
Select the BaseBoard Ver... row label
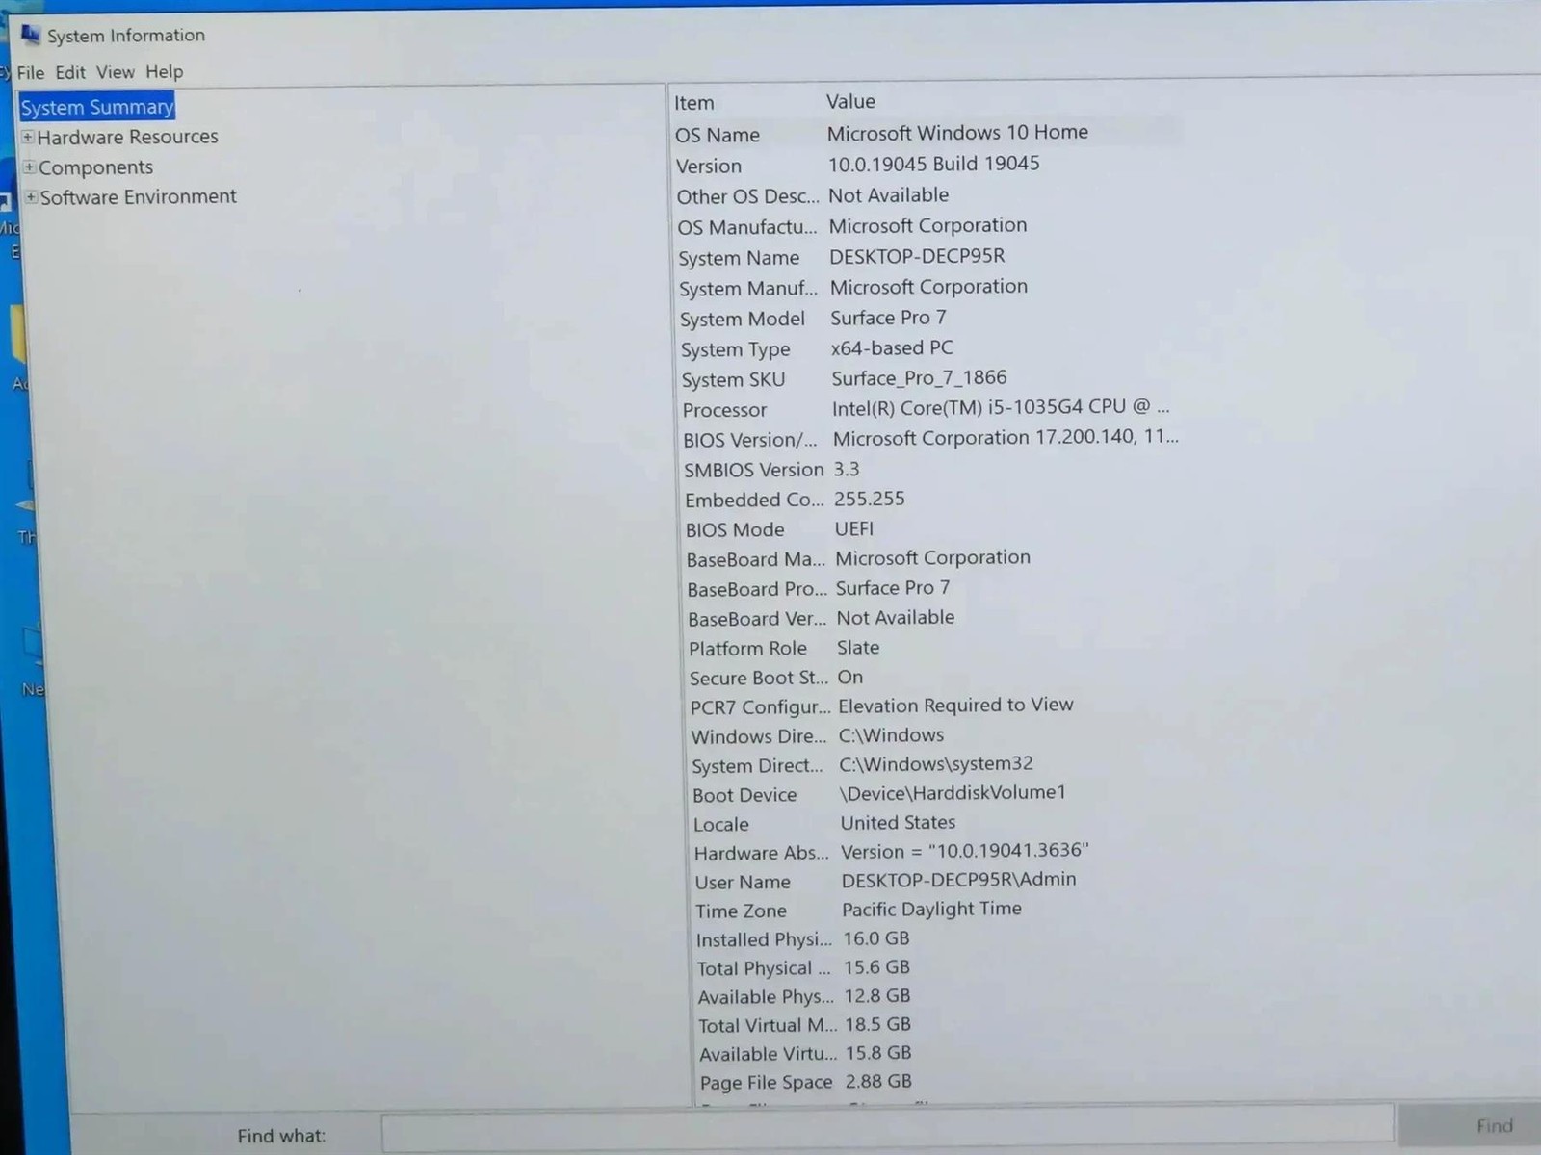coord(757,619)
